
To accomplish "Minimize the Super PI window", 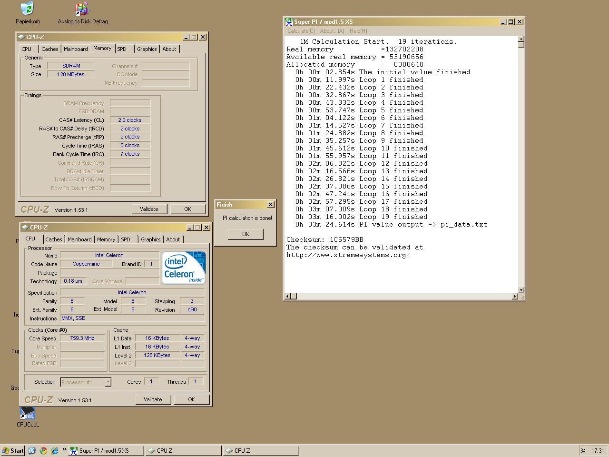I will [x=503, y=22].
